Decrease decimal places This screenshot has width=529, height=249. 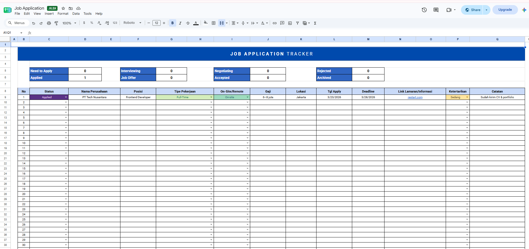click(99, 23)
